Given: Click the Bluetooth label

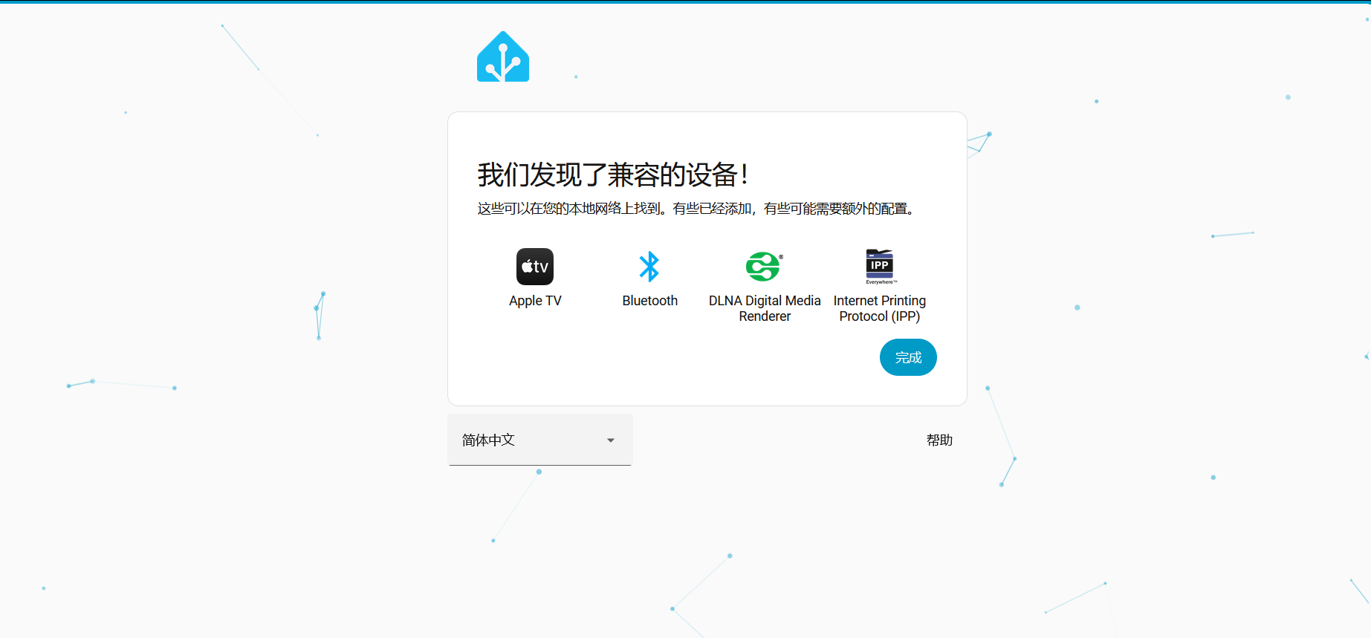Looking at the screenshot, I should 650,301.
